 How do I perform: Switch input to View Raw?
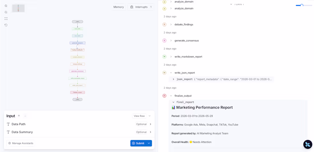click(139, 116)
